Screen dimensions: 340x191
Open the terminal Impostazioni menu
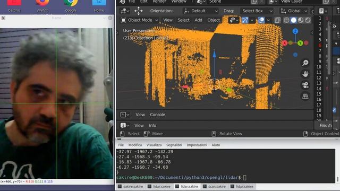click(x=197, y=145)
